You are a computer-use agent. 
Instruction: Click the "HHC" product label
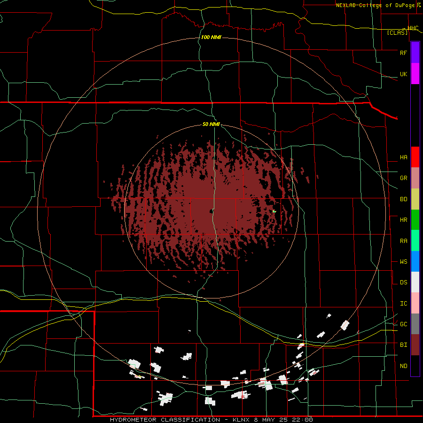[413, 28]
